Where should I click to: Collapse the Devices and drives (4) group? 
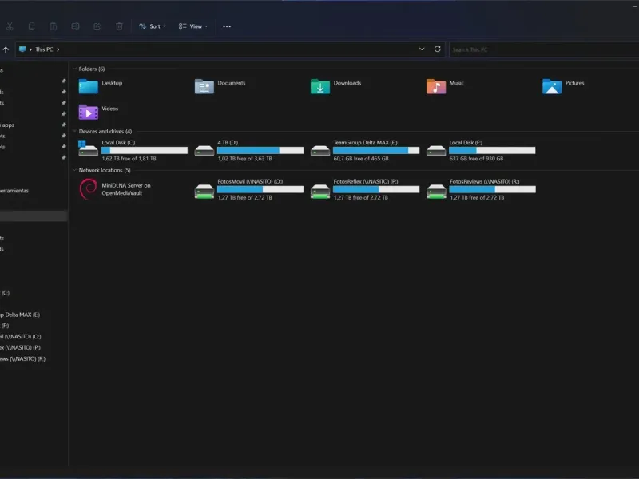[74, 131]
